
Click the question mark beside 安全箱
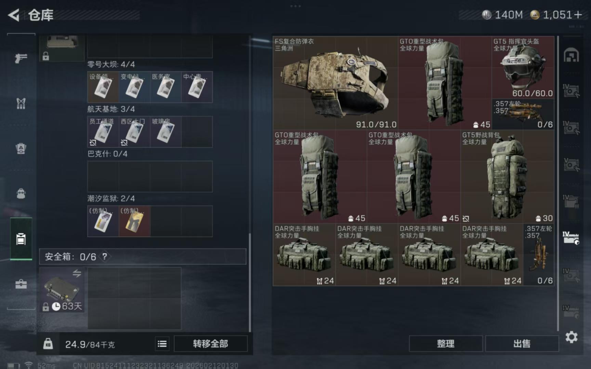[x=105, y=256]
